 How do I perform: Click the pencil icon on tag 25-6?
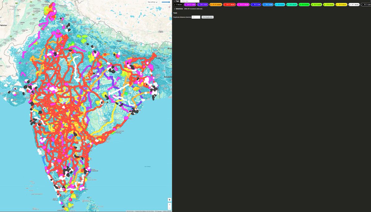tap(301, 5)
